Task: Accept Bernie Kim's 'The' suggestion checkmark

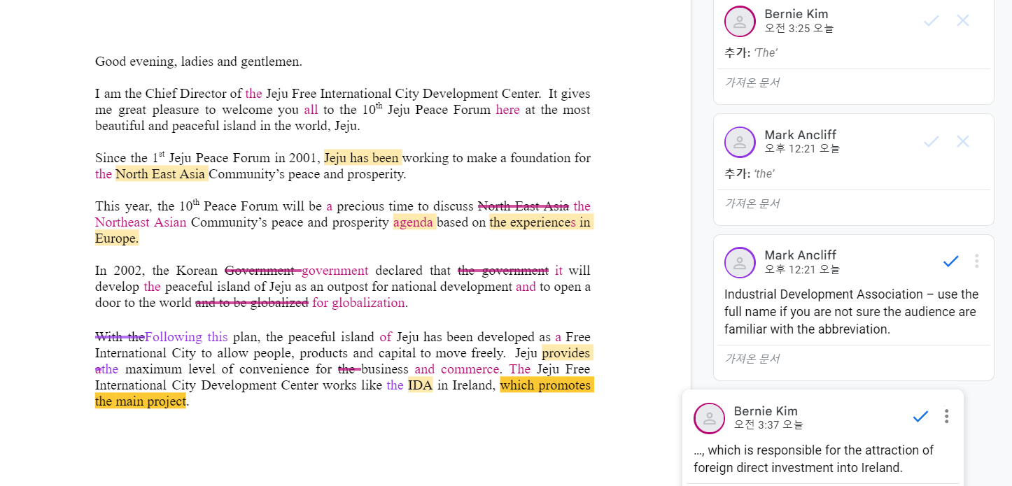Action: [x=931, y=21]
